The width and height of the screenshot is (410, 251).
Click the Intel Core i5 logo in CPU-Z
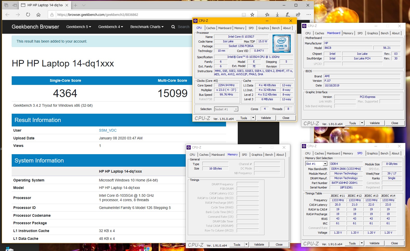[282, 44]
